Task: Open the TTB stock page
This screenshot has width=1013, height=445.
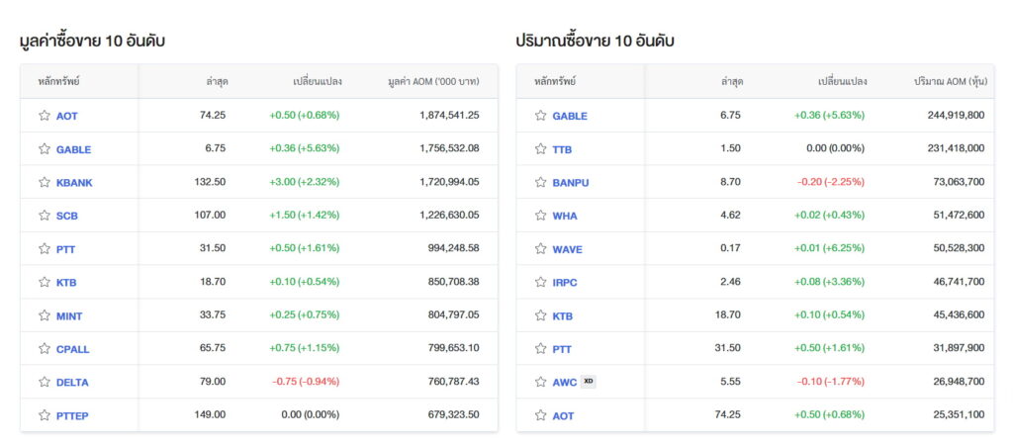Action: pos(562,150)
